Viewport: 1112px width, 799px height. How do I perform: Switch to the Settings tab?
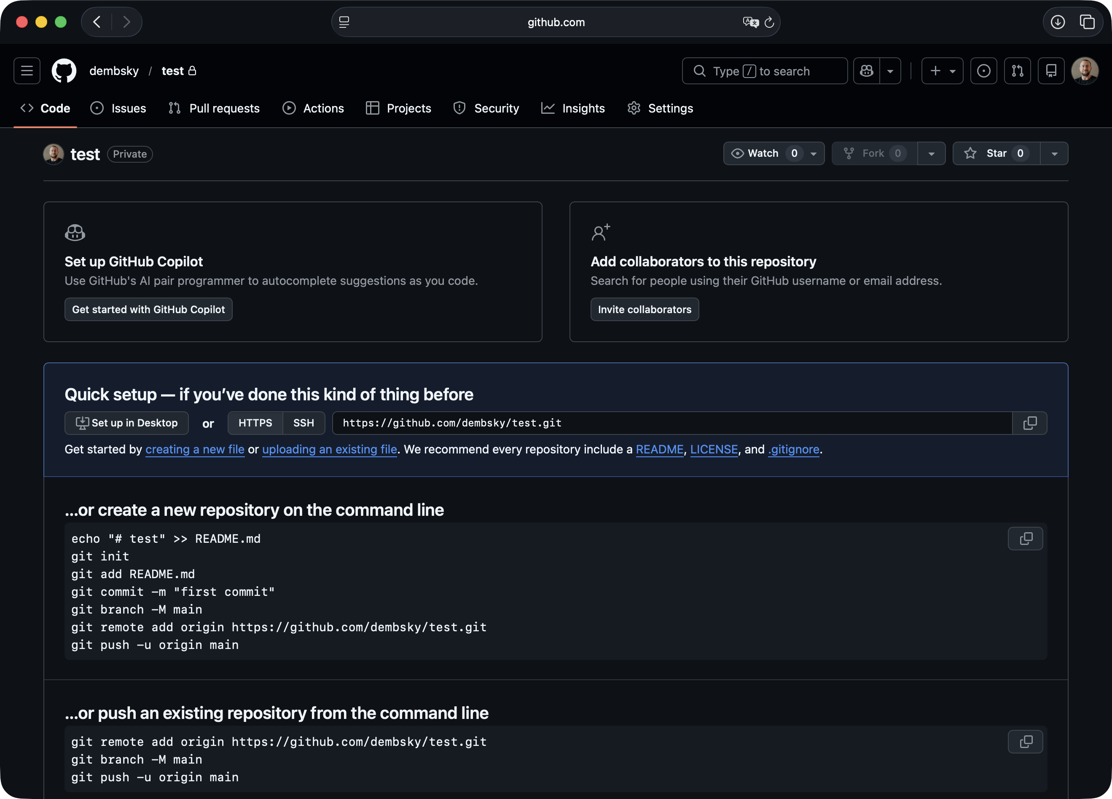point(660,108)
